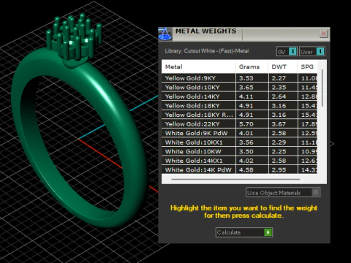Image resolution: width=351 pixels, height=263 pixels.
Task: Click the green arrow on Calculate
Action: coord(268,232)
